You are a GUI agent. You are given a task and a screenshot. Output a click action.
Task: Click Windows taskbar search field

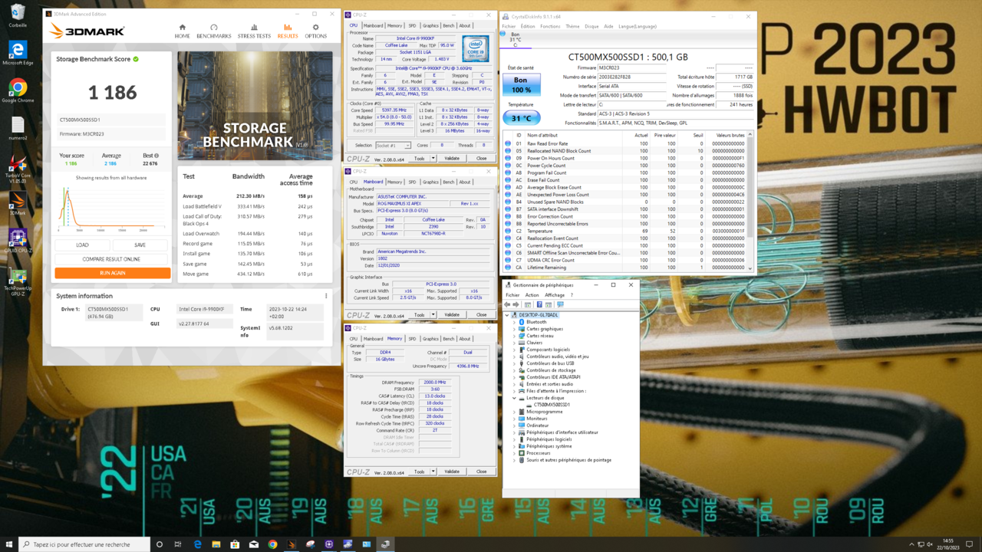point(85,544)
